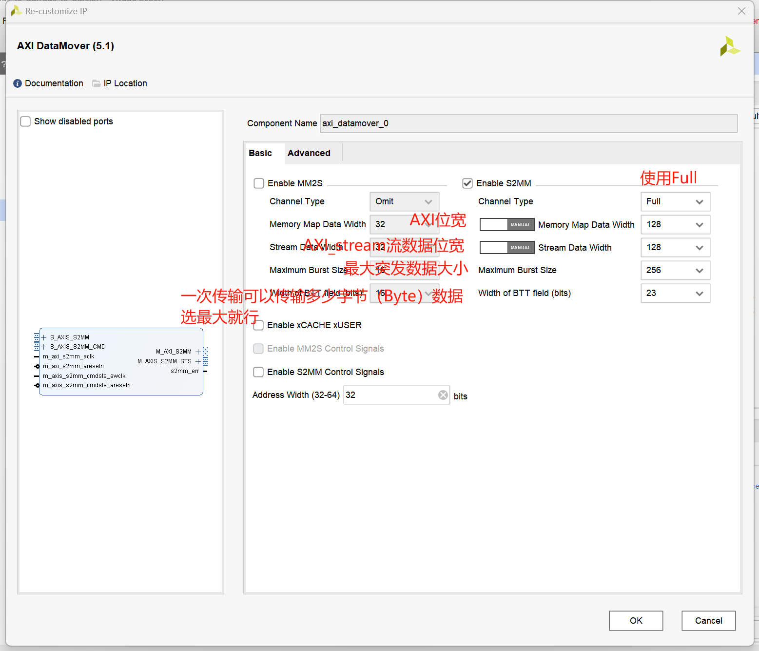
Task: Expand the M_AXIS_S2MM_STS interface pin
Action: (198, 361)
